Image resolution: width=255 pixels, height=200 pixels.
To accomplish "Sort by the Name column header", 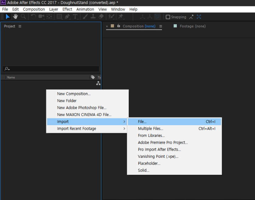I will point(11,77).
